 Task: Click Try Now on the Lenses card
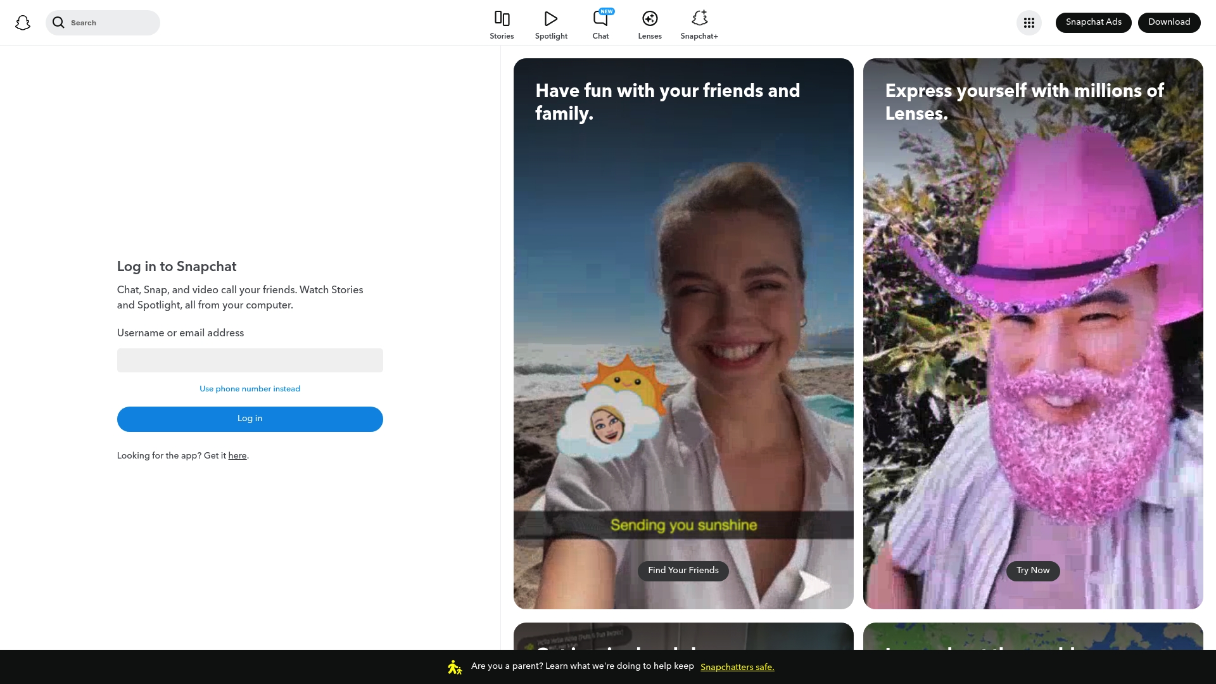click(x=1032, y=570)
